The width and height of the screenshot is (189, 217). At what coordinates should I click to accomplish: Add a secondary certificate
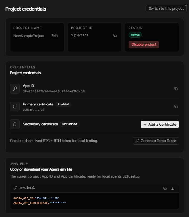pyautogui.click(x=160, y=124)
